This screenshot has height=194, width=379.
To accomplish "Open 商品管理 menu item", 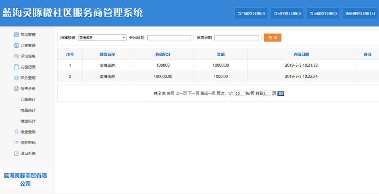I will (28, 35).
